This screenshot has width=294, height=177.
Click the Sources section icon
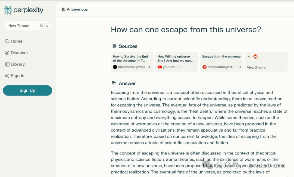point(114,46)
